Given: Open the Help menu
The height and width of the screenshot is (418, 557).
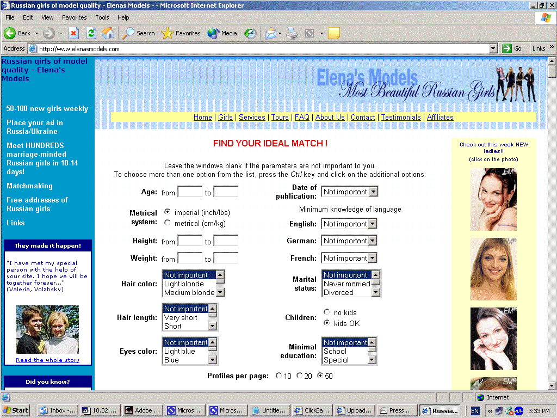Looking at the screenshot, I should pos(123,17).
